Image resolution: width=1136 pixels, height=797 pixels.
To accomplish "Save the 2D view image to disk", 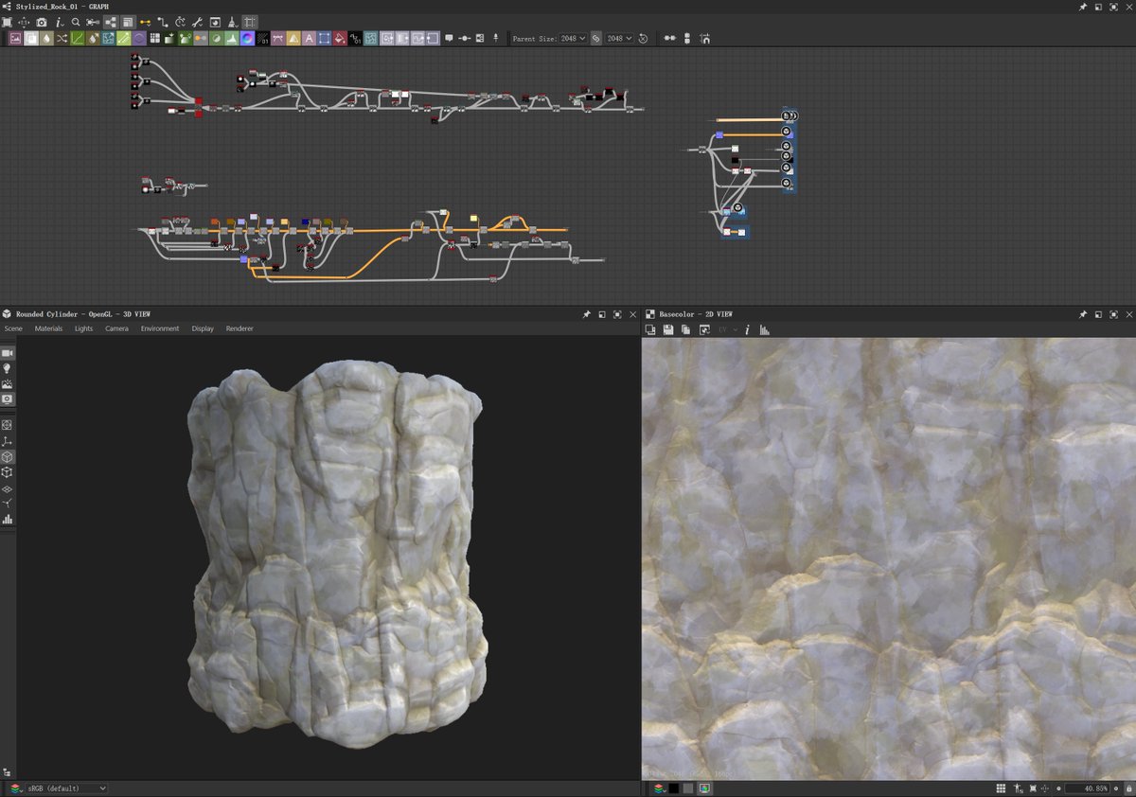I will tap(668, 329).
